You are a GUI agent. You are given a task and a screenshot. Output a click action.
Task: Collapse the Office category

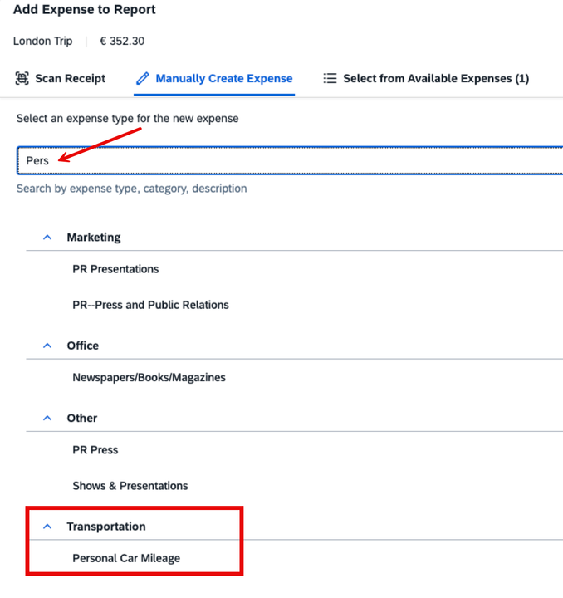47,346
